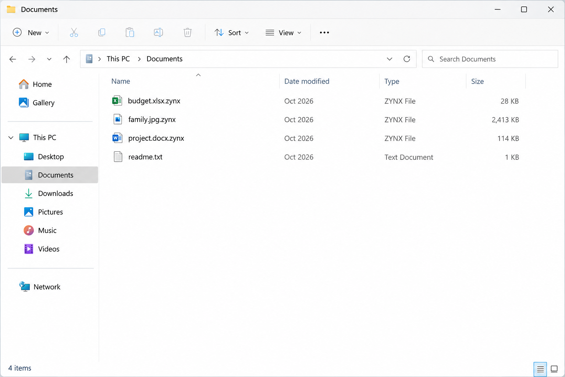Click the Rename icon in toolbar

pos(158,32)
